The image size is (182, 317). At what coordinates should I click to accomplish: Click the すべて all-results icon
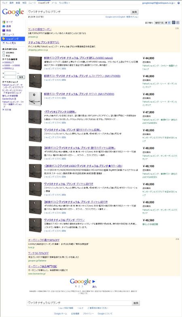click(4, 22)
